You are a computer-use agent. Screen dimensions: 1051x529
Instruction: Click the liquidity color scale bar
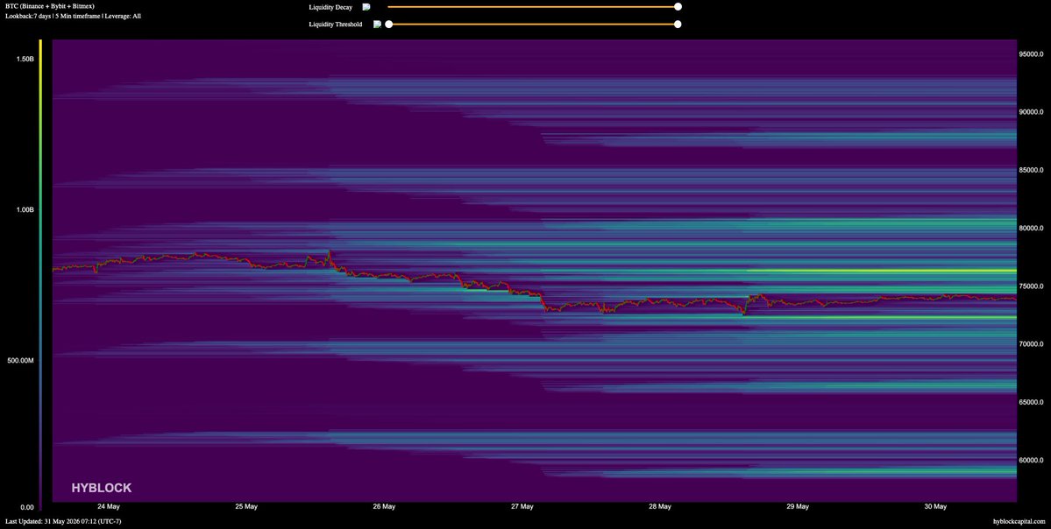41,274
